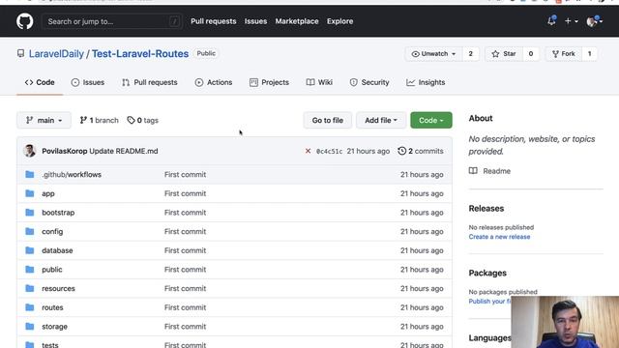View the forks count 1
The width and height of the screenshot is (619, 348).
click(589, 54)
